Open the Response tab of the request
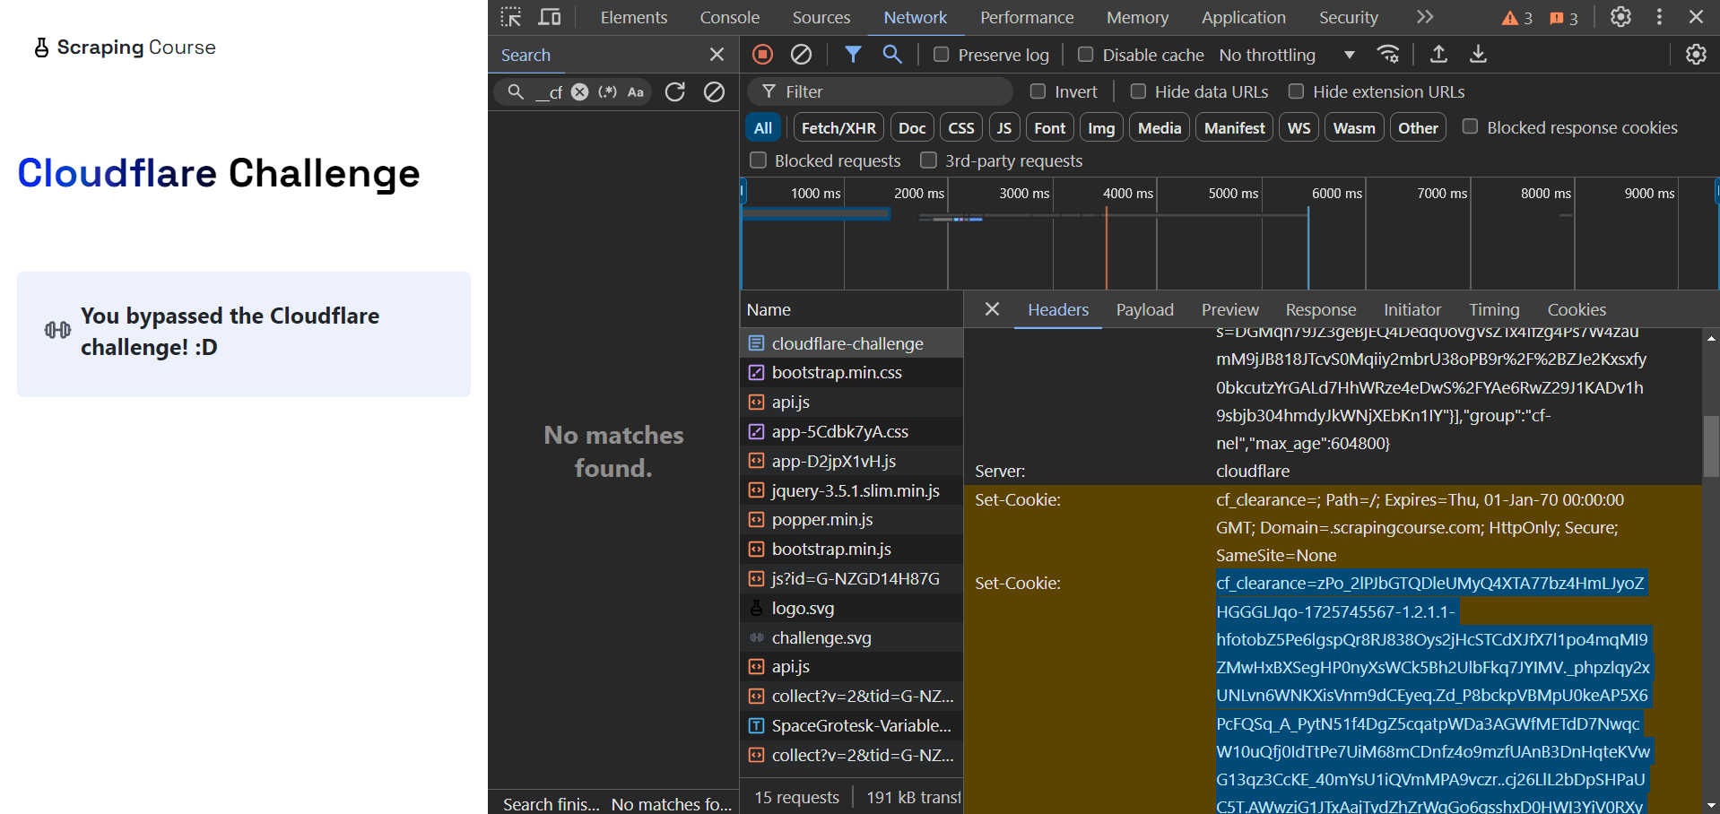The height and width of the screenshot is (814, 1720). 1320,309
